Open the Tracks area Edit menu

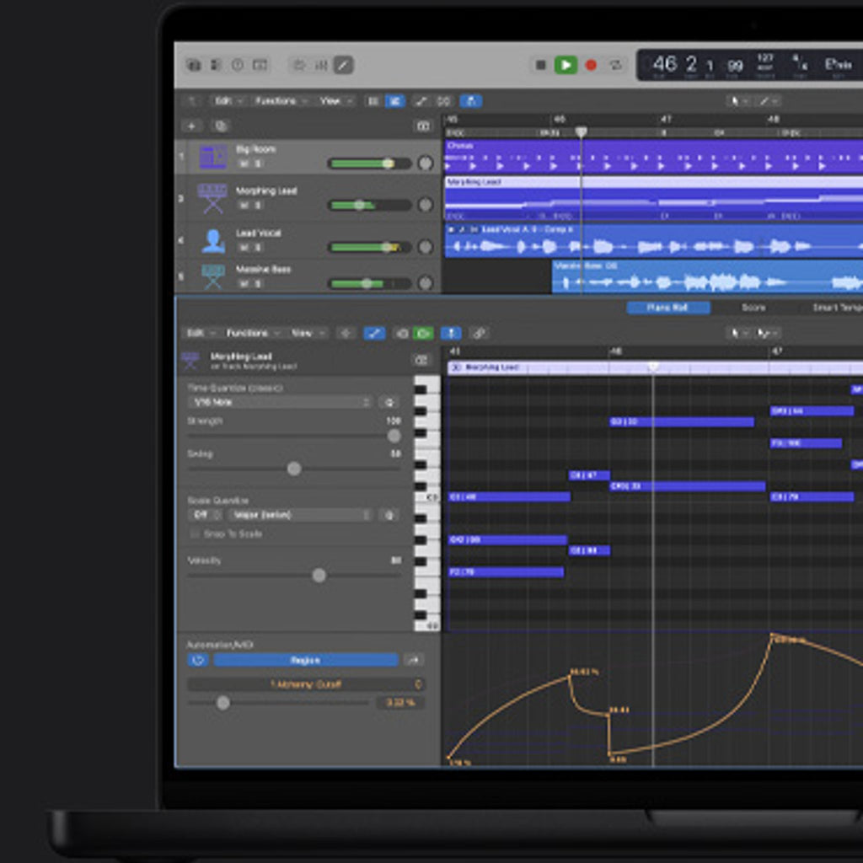(228, 101)
